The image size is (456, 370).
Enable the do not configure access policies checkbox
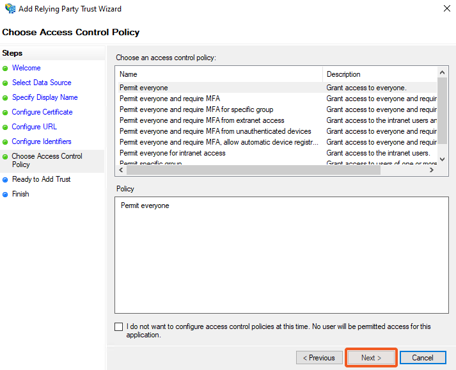[x=119, y=326]
